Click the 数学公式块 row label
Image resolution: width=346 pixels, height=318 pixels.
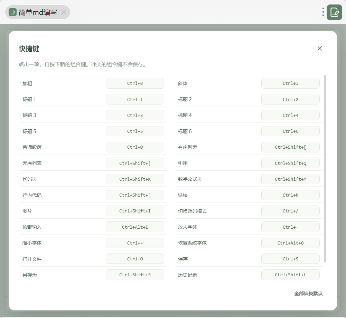[x=190, y=179]
